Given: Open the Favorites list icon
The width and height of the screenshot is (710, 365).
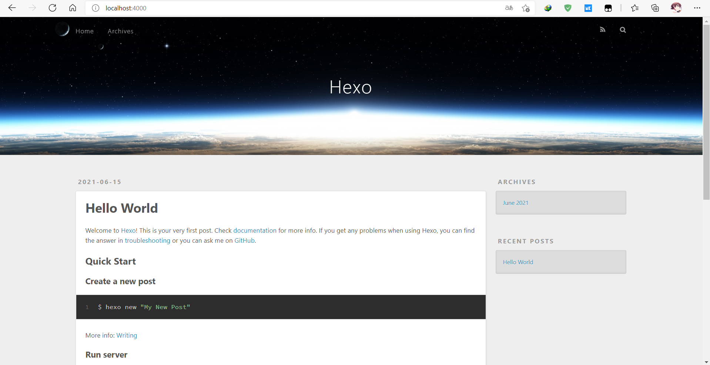Looking at the screenshot, I should 635,8.
